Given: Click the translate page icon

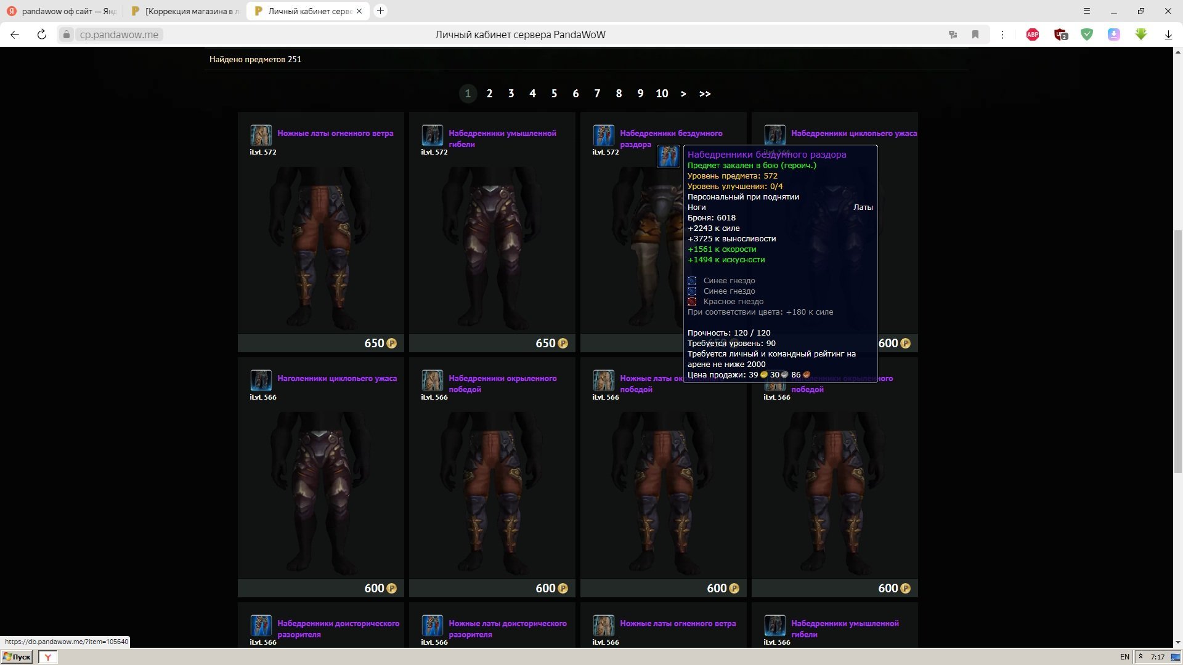Looking at the screenshot, I should click(953, 35).
